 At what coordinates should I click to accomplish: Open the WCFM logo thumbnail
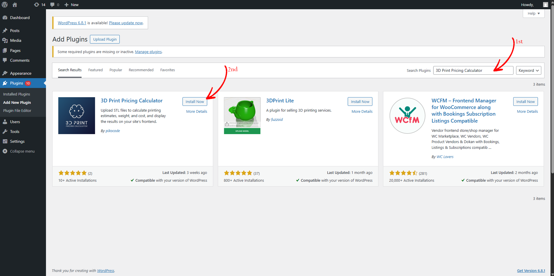click(x=407, y=116)
